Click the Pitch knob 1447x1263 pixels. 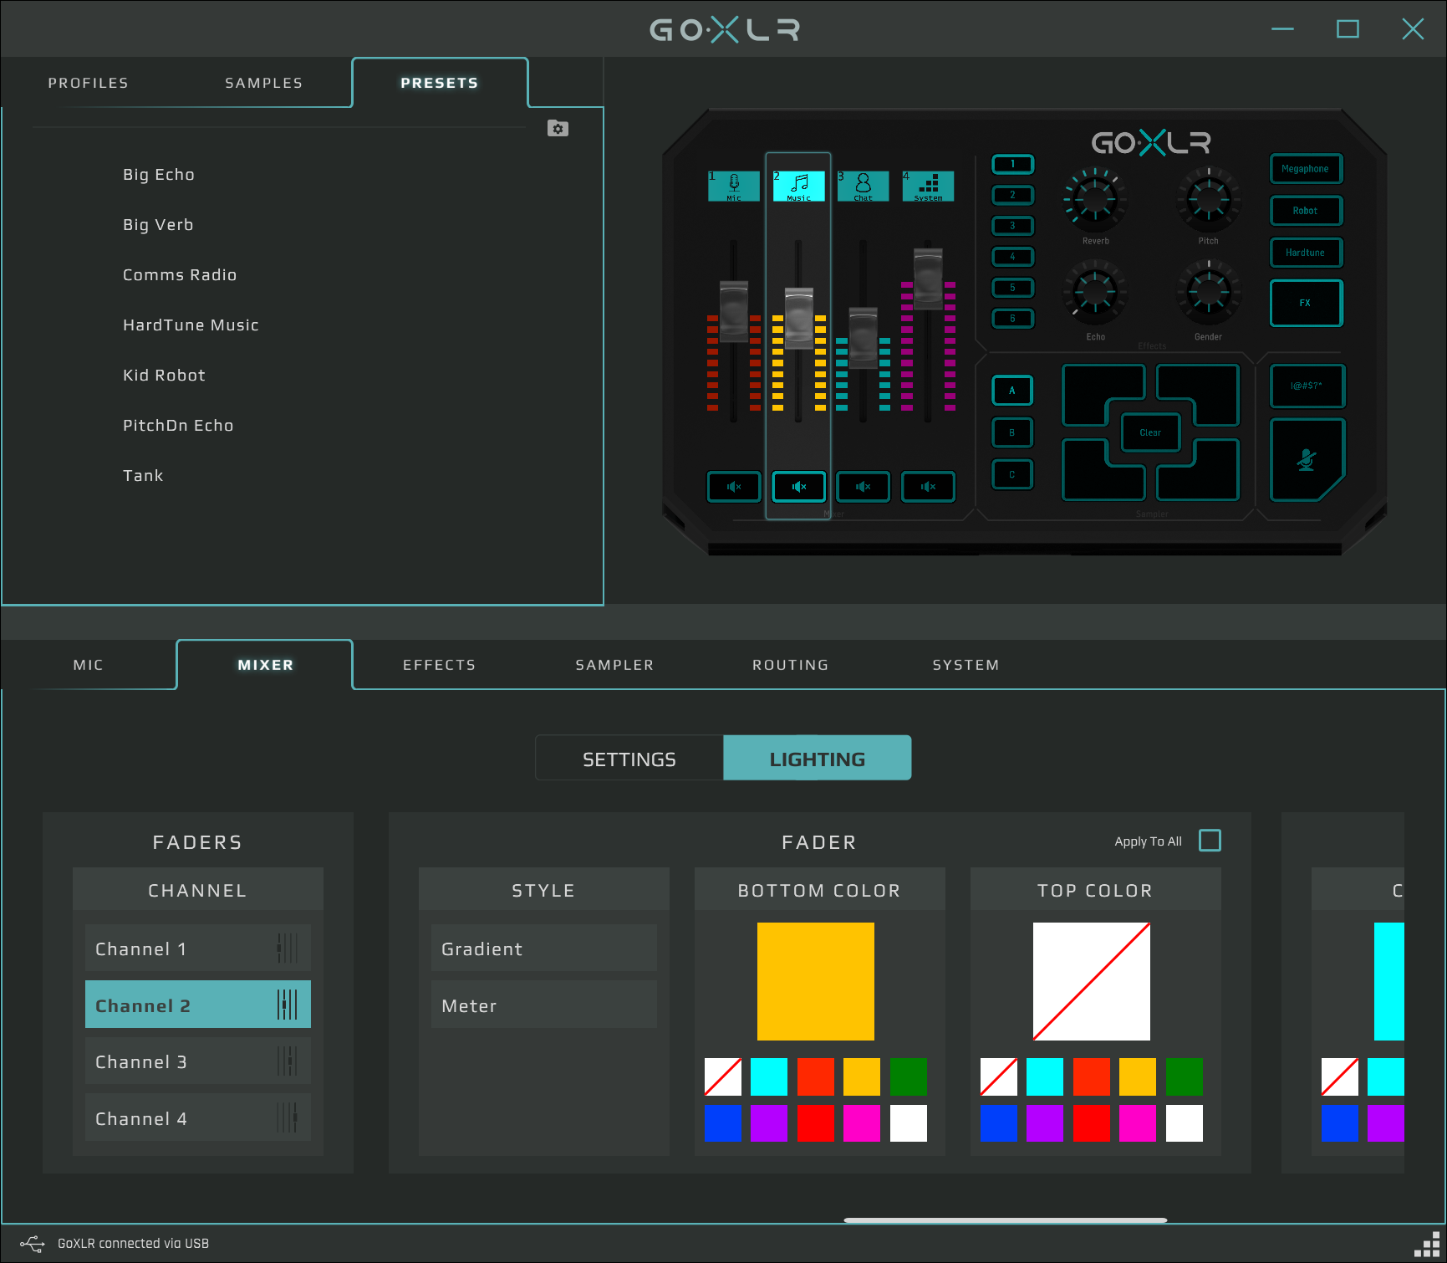coord(1208,200)
